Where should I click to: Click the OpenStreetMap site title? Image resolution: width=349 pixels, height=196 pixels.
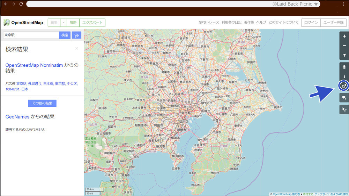pyautogui.click(x=27, y=23)
